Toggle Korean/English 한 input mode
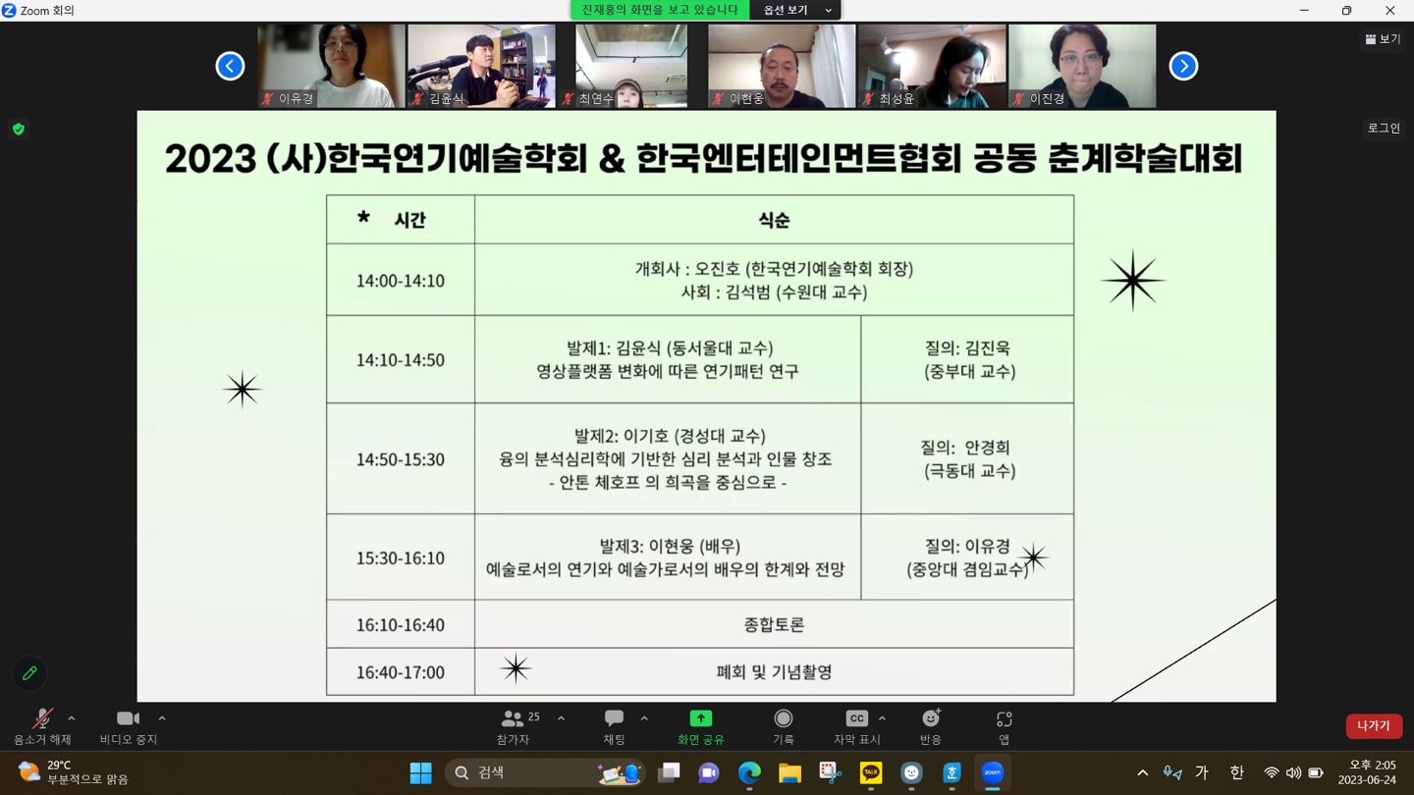 tap(1237, 773)
